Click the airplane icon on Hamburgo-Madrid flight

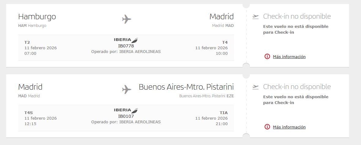point(126,19)
